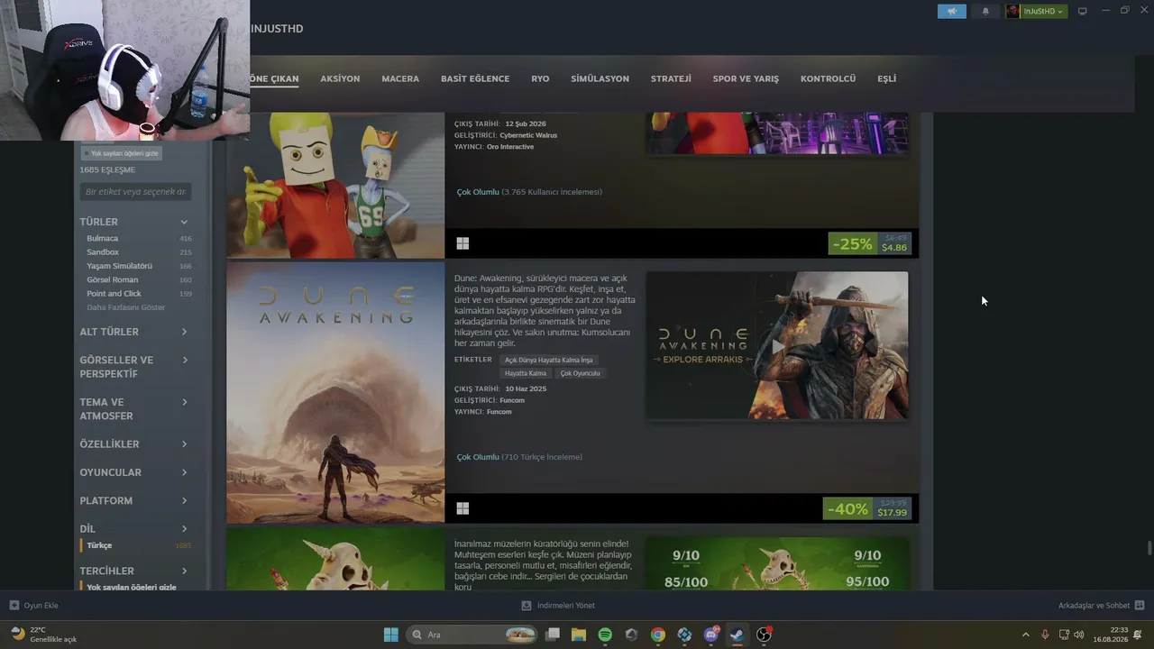Open OBS Studio from the taskbar
This screenshot has width=1154, height=649.
(x=764, y=635)
